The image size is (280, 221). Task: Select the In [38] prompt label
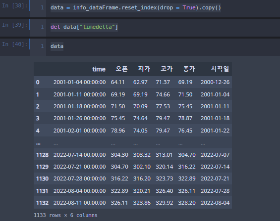15,6
